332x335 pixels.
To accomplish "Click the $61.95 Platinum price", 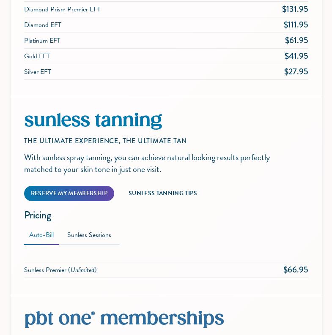I will [x=296, y=41].
